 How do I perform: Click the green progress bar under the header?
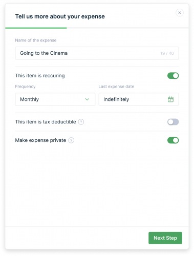pyautogui.click(x=36, y=28)
